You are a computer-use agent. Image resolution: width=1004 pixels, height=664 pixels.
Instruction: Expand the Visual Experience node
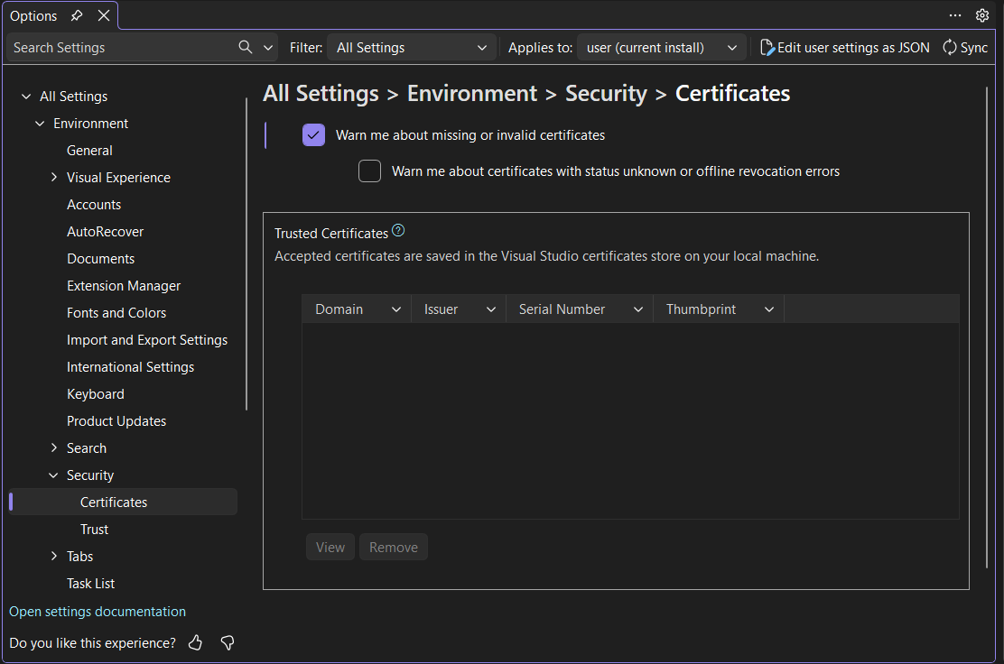point(54,177)
